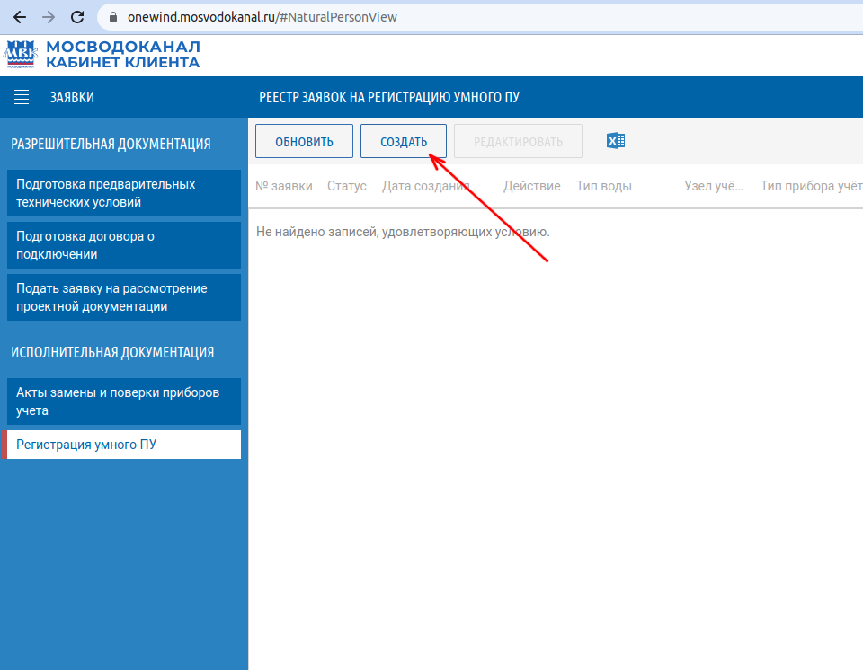Viewport: 863px width, 670px height.
Task: Click the Не найдено записей message
Action: [403, 232]
